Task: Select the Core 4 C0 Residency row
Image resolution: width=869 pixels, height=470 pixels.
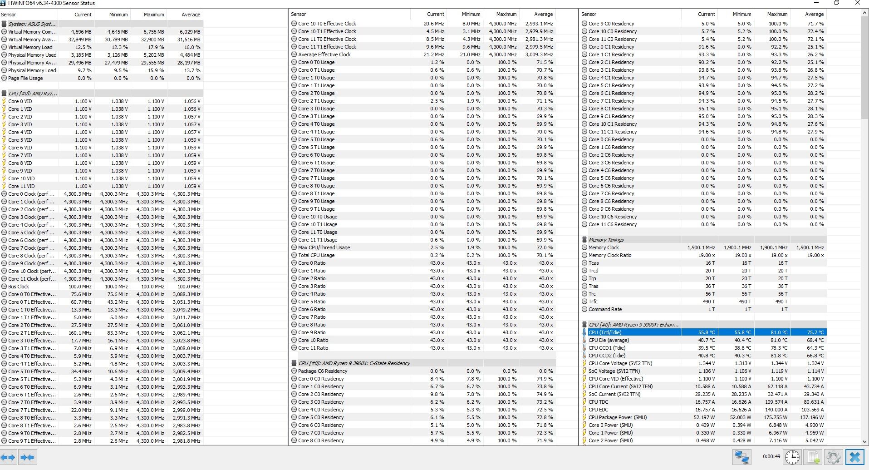Action: point(423,410)
